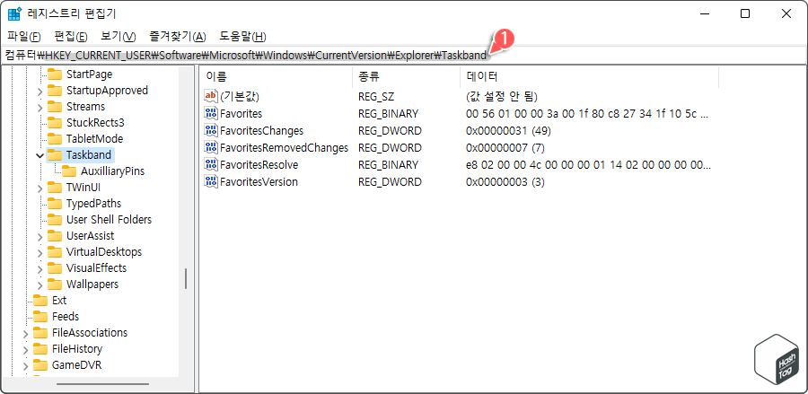Click the FavoritesResolve data starting e8 02
Viewport: 808px width, 394px height.
click(588, 165)
